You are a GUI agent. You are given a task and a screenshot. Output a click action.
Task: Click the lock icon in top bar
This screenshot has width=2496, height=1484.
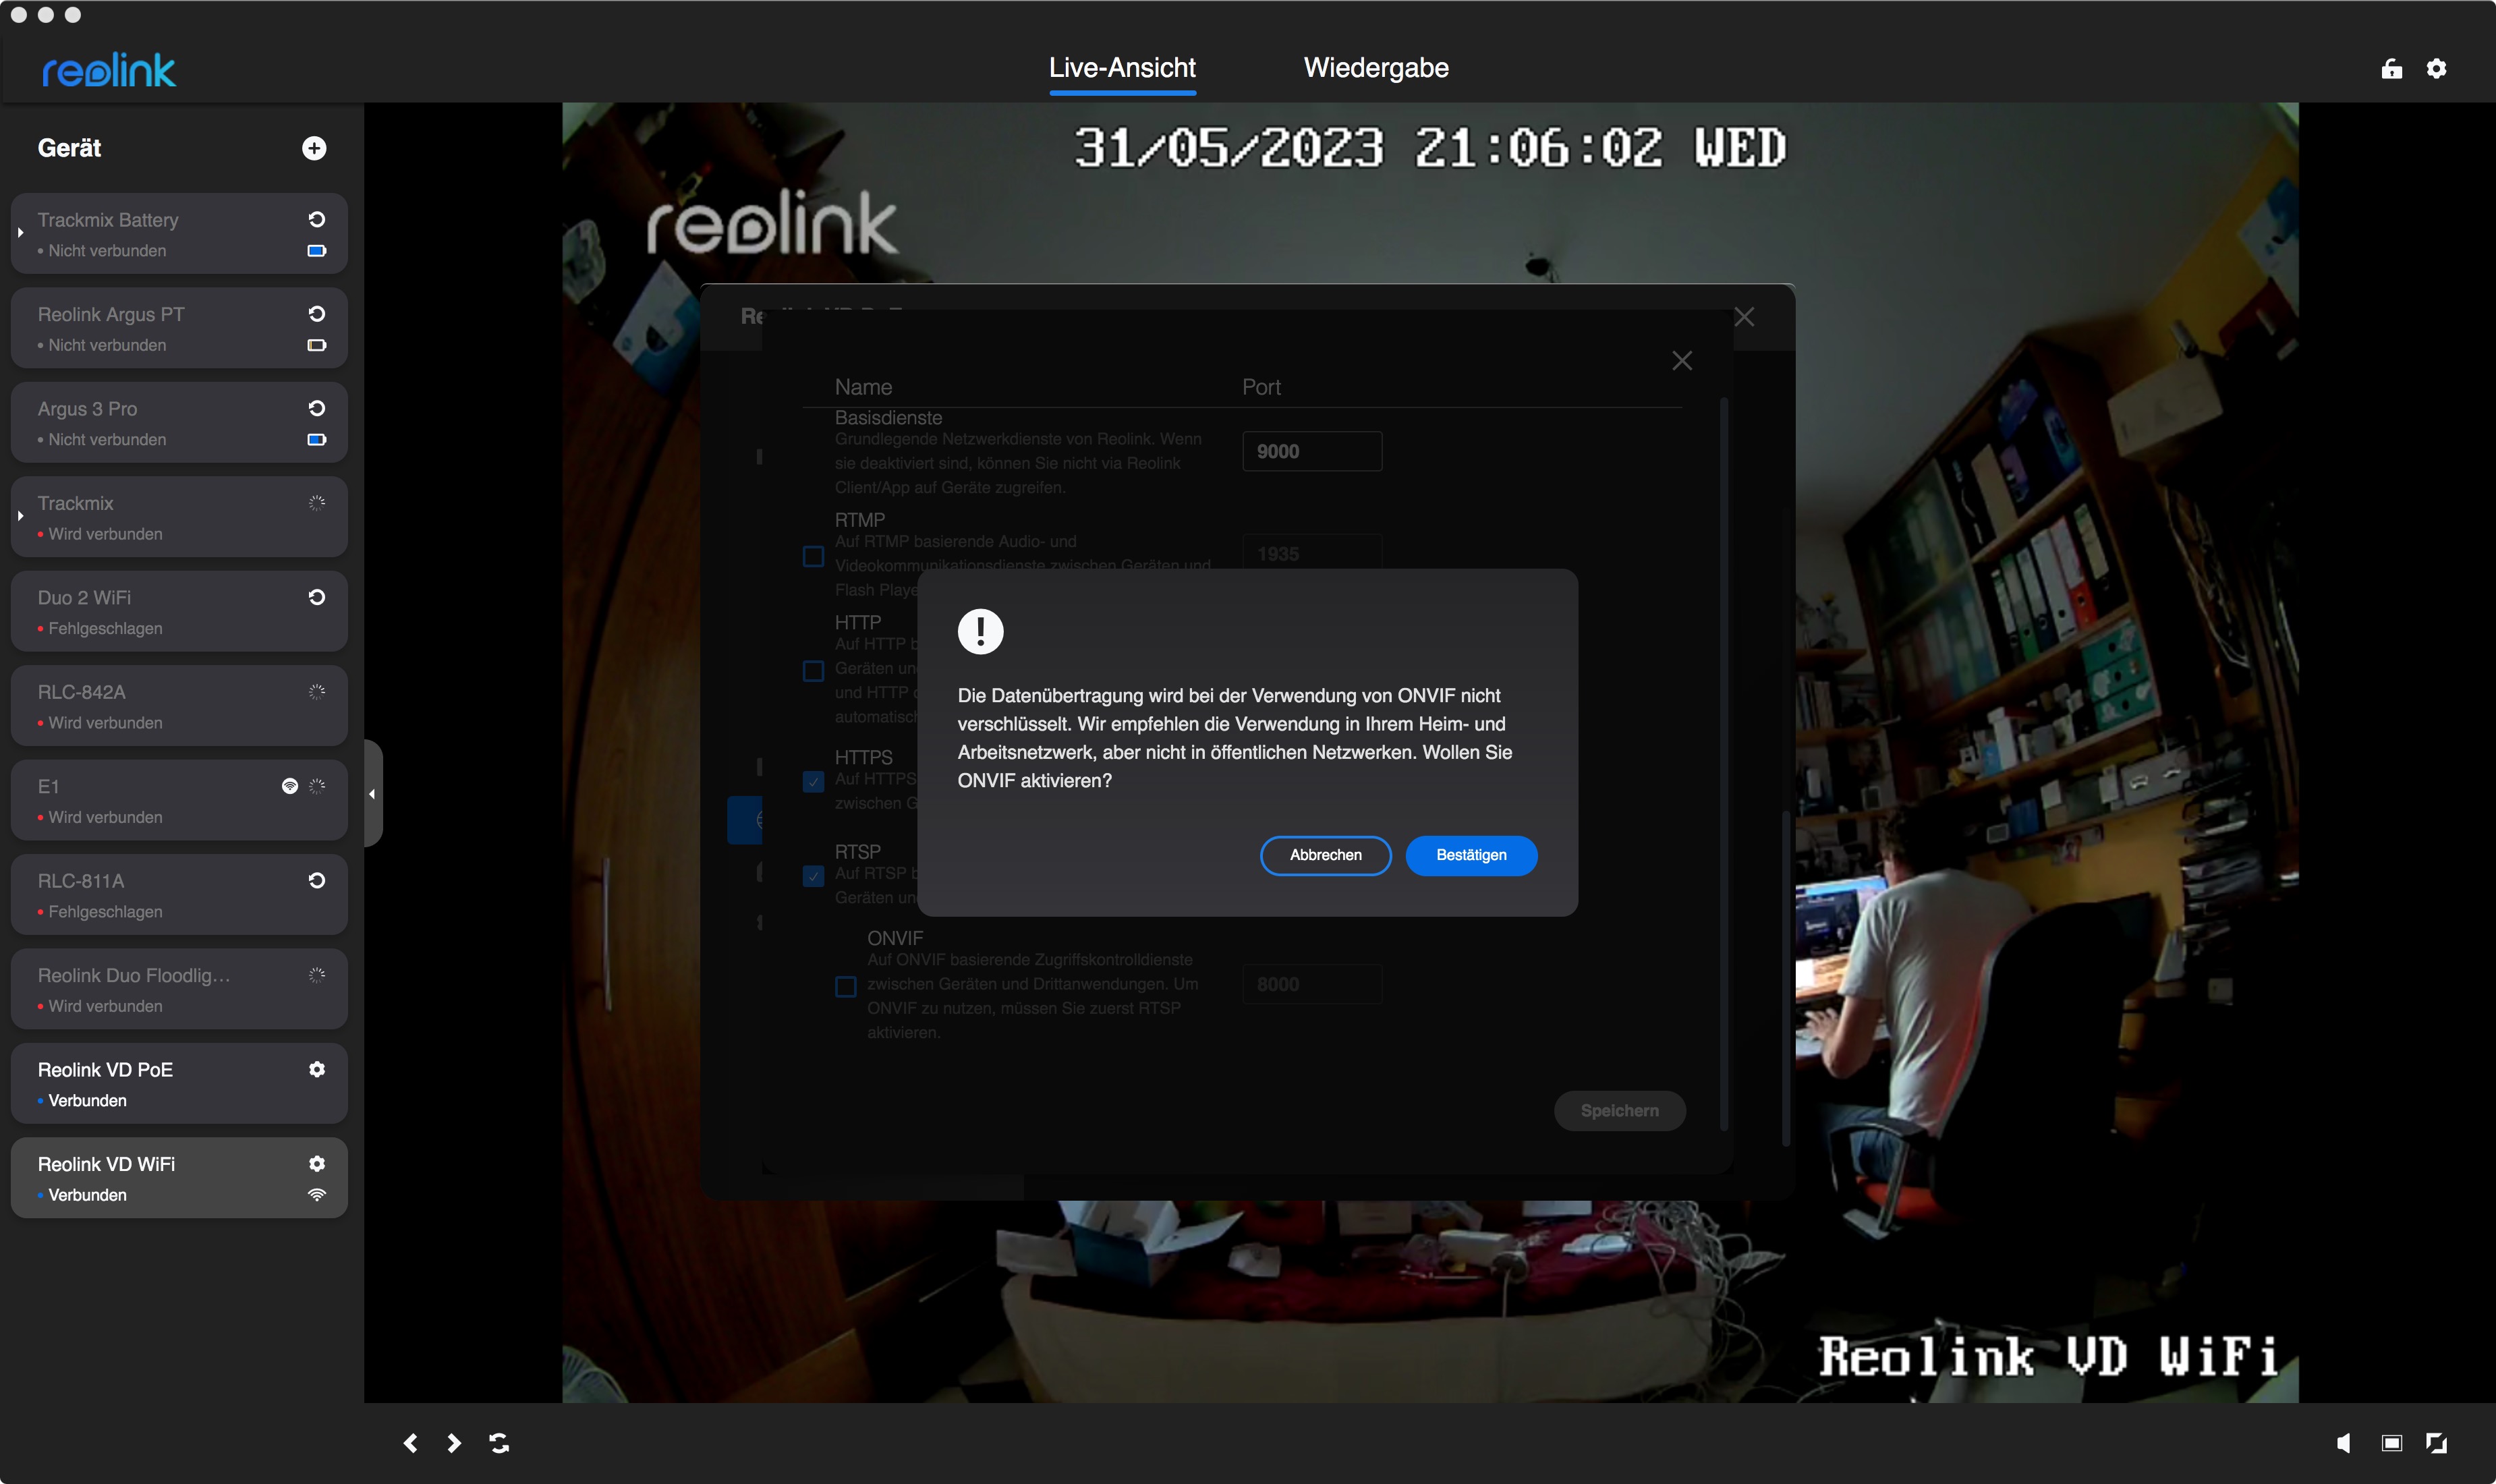click(2391, 68)
